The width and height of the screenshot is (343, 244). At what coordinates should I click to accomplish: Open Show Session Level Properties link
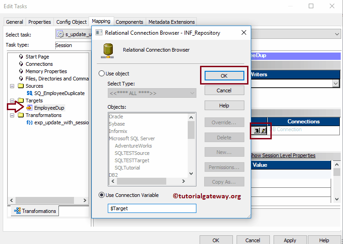point(283,155)
